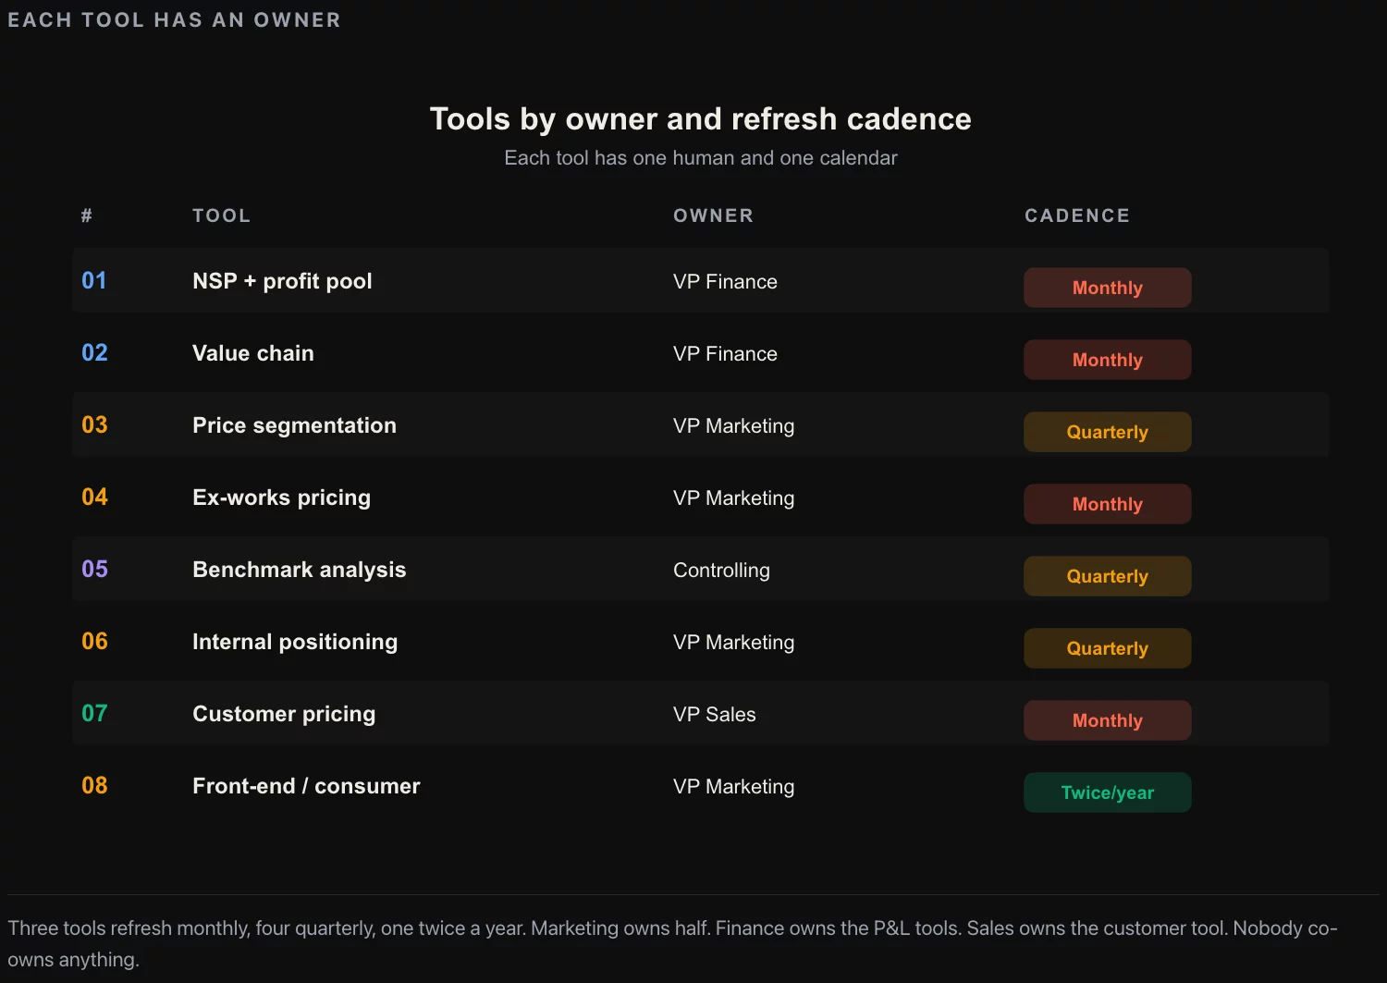Click the 'Internal positioning' tool name
Screen dimensions: 1387x983
point(295,642)
